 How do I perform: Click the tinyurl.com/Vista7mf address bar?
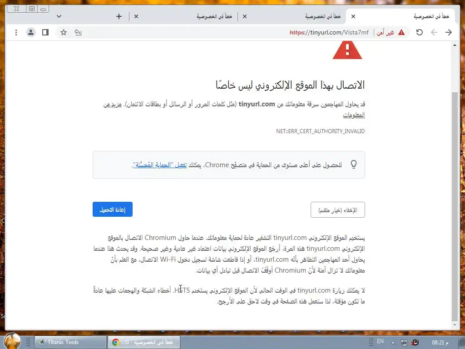click(329, 32)
